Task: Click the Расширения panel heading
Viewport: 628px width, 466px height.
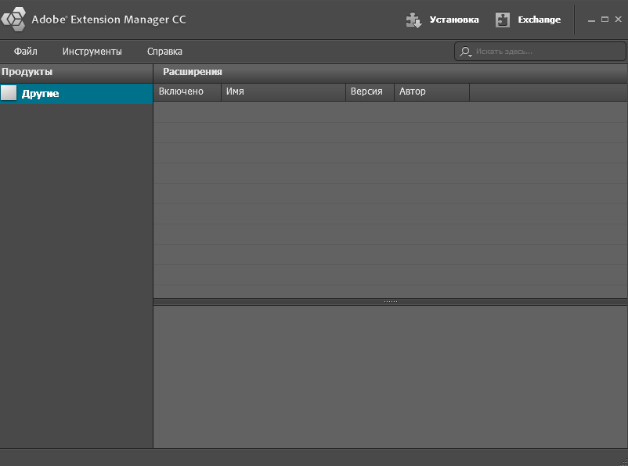Action: [x=193, y=72]
